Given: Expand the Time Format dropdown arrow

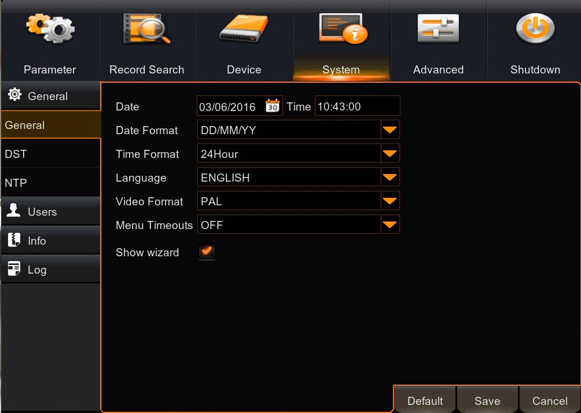Looking at the screenshot, I should 390,153.
